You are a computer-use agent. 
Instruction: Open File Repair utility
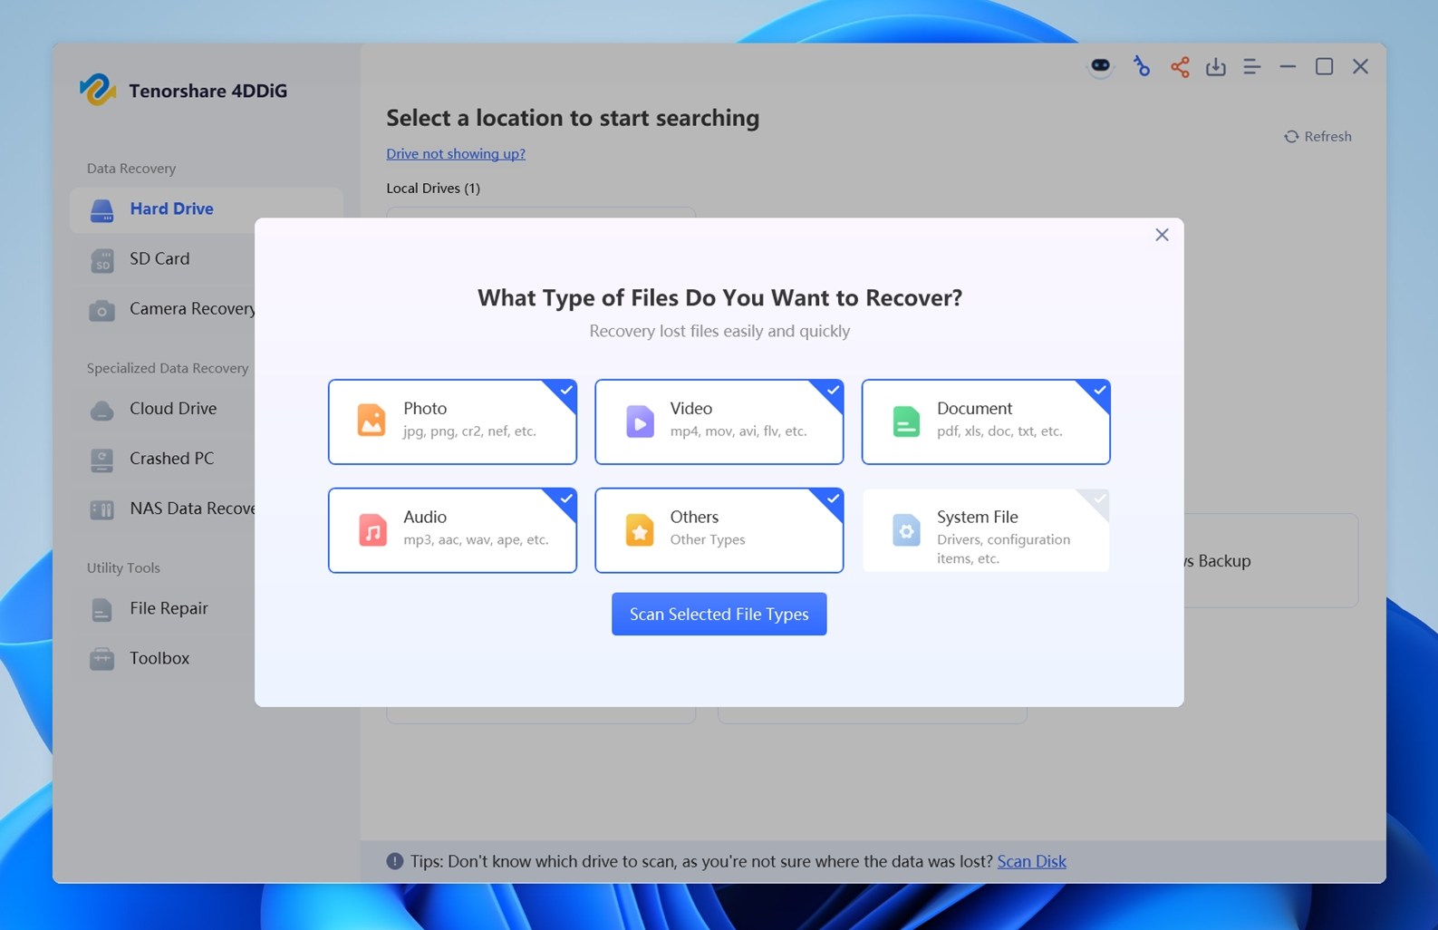coord(163,608)
